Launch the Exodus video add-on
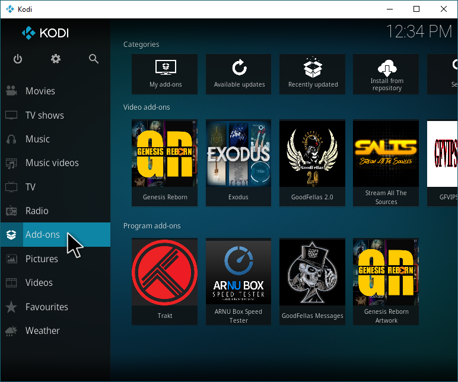This screenshot has height=382, width=458. [x=238, y=163]
